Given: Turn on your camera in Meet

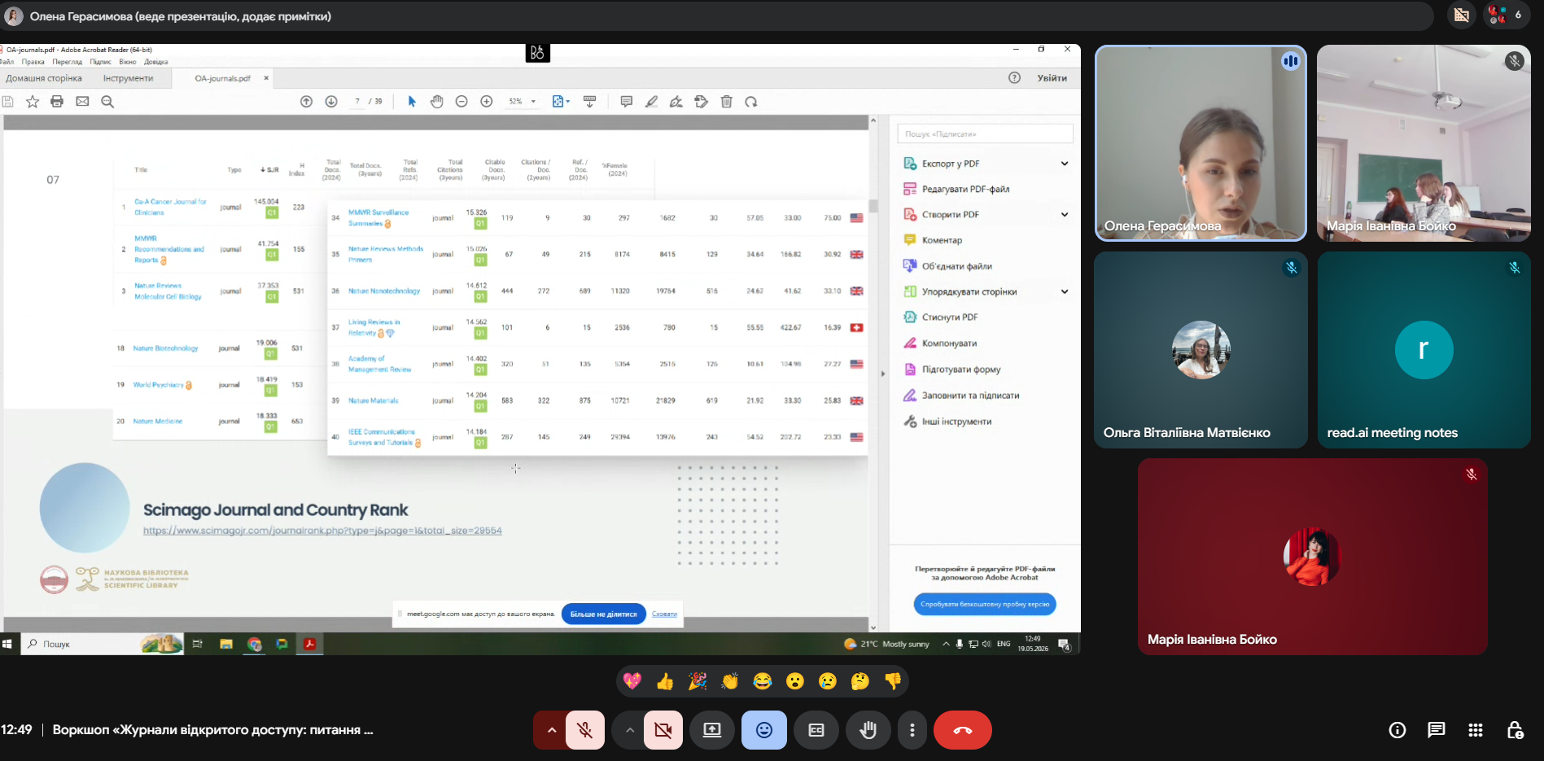Looking at the screenshot, I should point(663,730).
